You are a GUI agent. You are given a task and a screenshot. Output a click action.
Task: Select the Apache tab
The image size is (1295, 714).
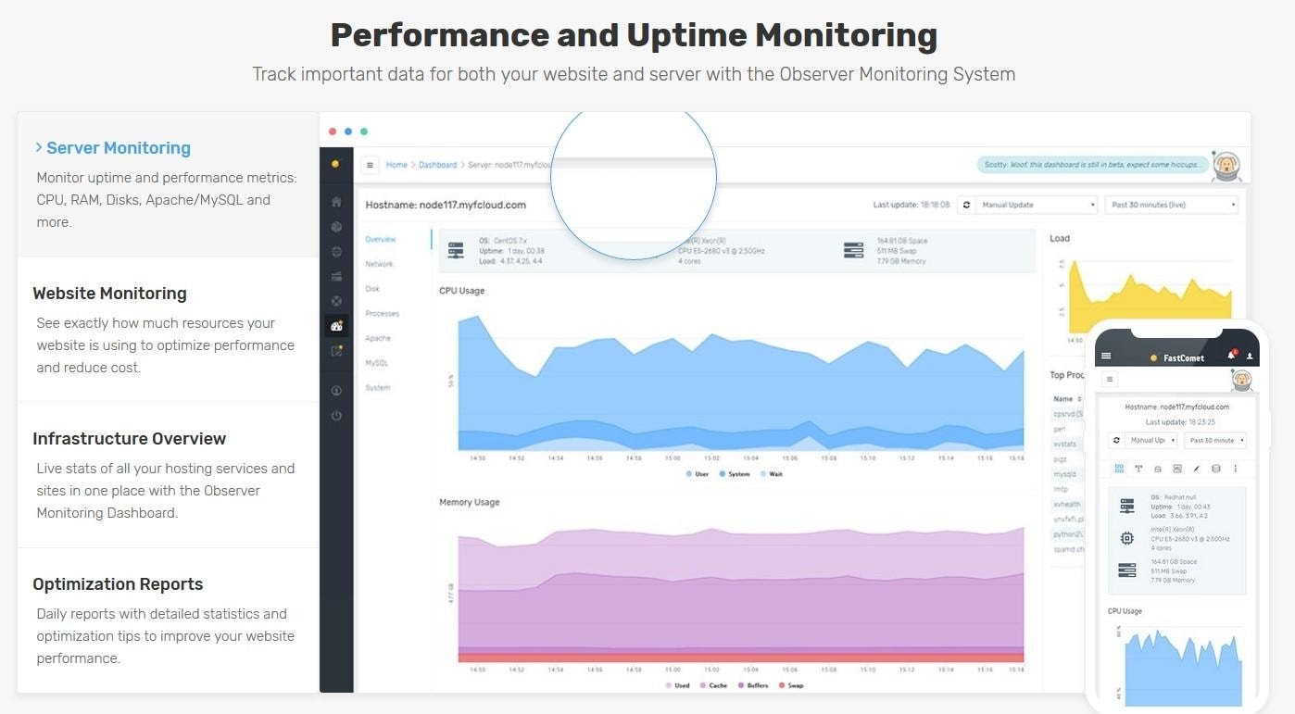coord(378,339)
